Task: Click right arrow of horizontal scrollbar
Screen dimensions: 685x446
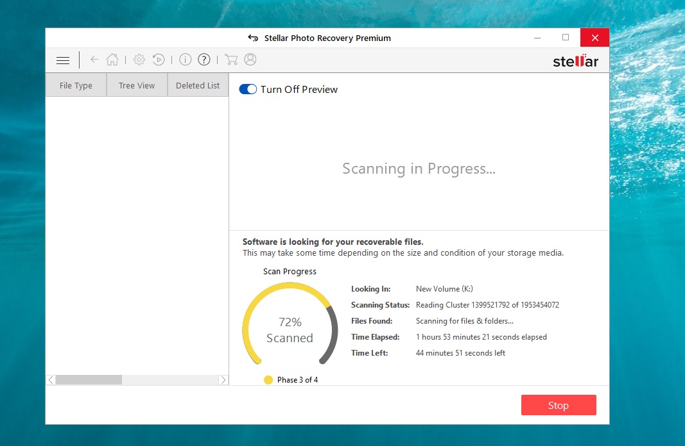Action: [x=223, y=380]
